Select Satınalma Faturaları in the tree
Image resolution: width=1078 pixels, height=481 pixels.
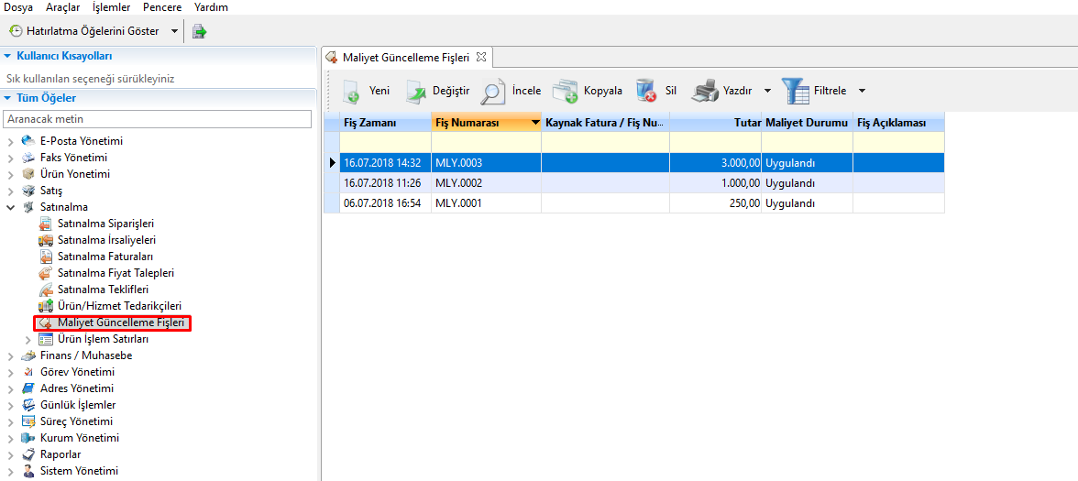tap(104, 257)
